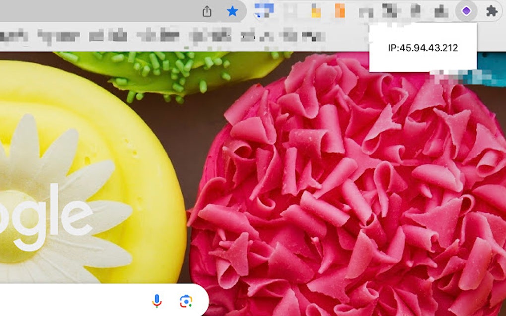Activate the voice search microphone
This screenshot has height=316, width=506.
coord(156,300)
